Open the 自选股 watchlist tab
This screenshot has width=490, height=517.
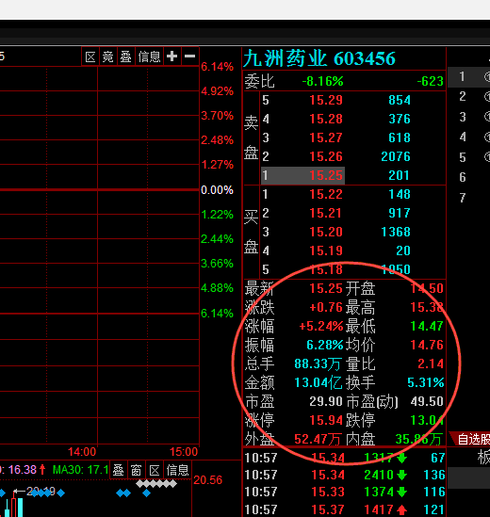(471, 439)
